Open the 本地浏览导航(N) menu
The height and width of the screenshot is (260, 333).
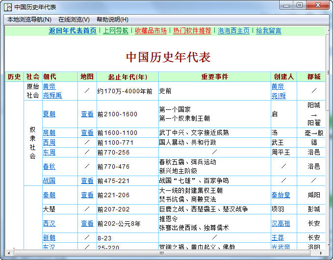point(29,20)
